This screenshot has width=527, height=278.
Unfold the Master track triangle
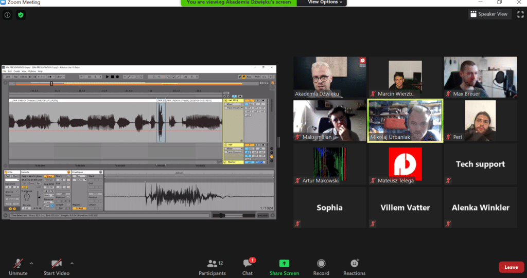click(225, 162)
